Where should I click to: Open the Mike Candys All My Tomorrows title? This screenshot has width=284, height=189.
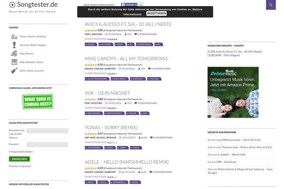[126, 59]
